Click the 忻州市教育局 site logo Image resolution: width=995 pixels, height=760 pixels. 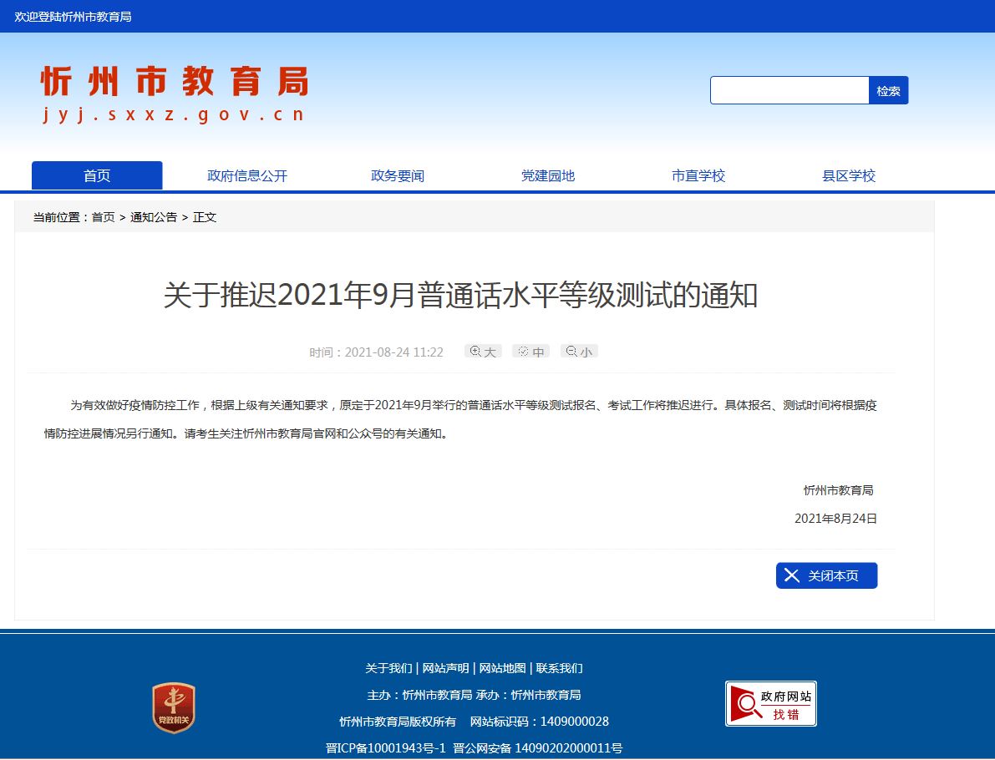(x=175, y=94)
